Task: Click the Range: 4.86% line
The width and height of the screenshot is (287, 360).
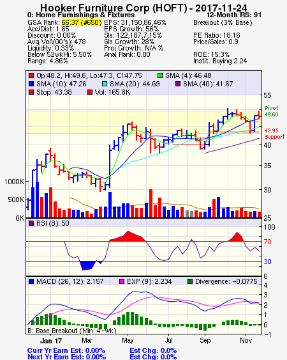Action: click(x=48, y=61)
